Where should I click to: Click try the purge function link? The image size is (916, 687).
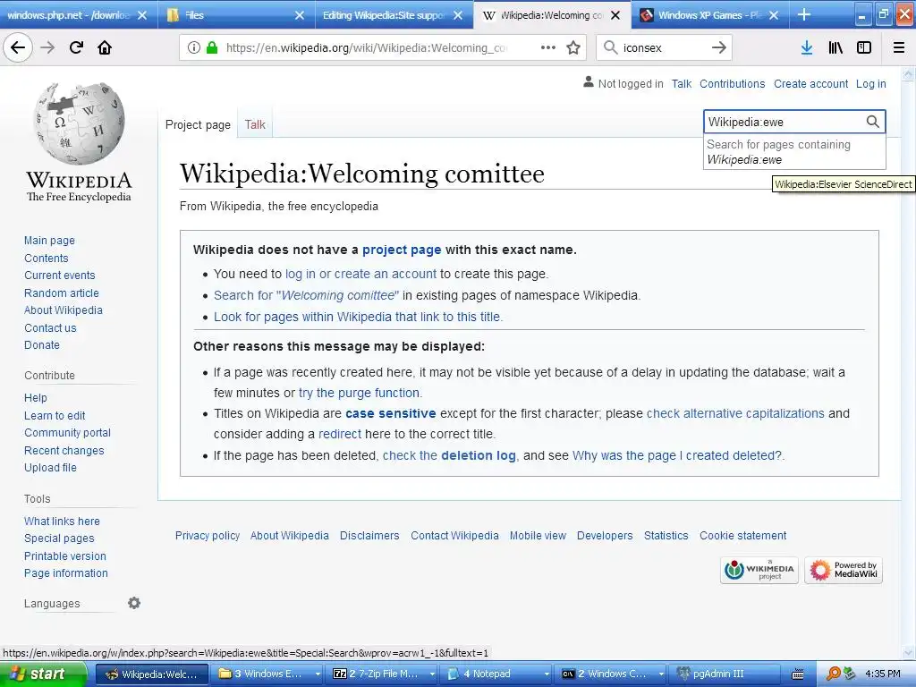coord(360,393)
